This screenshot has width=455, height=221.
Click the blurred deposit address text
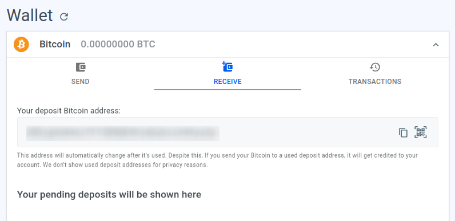click(123, 132)
